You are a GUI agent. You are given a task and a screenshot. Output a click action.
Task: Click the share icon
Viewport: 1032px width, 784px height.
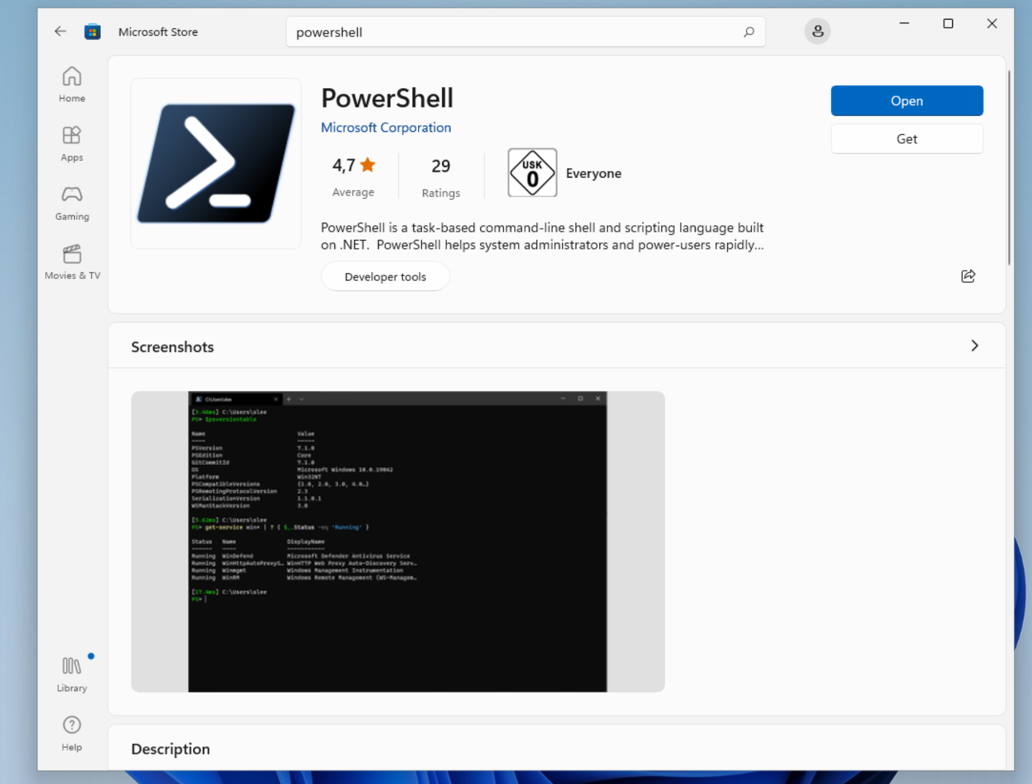(968, 276)
